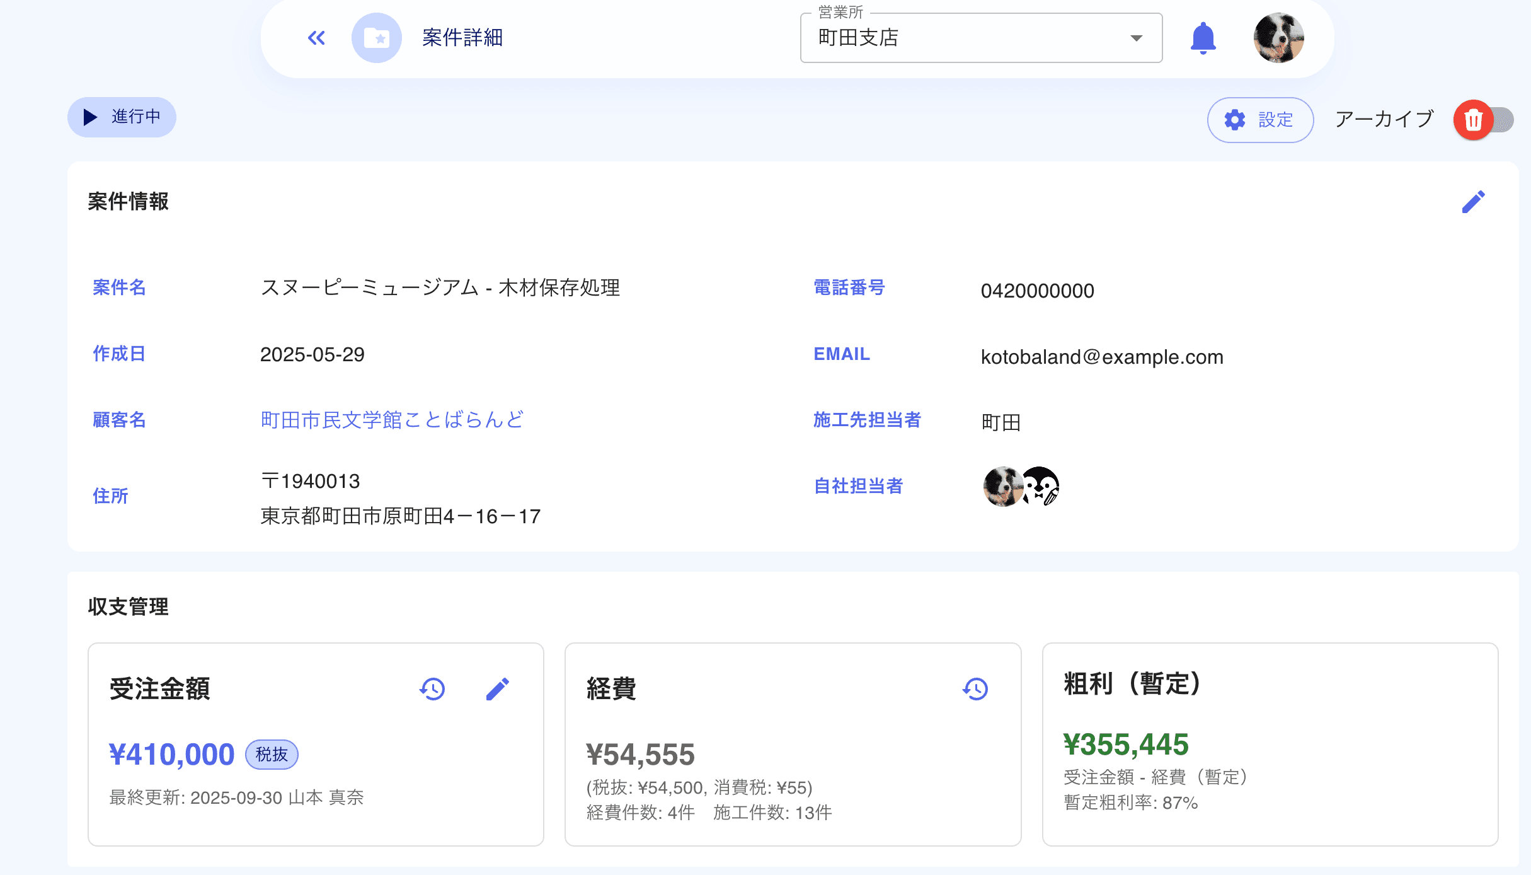1531x875 pixels.
Task: Click the trash icon next to アーカイブ
Action: (1473, 120)
